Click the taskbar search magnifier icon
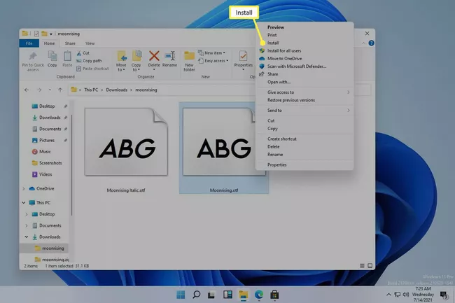The width and height of the screenshot is (455, 303). (197, 295)
